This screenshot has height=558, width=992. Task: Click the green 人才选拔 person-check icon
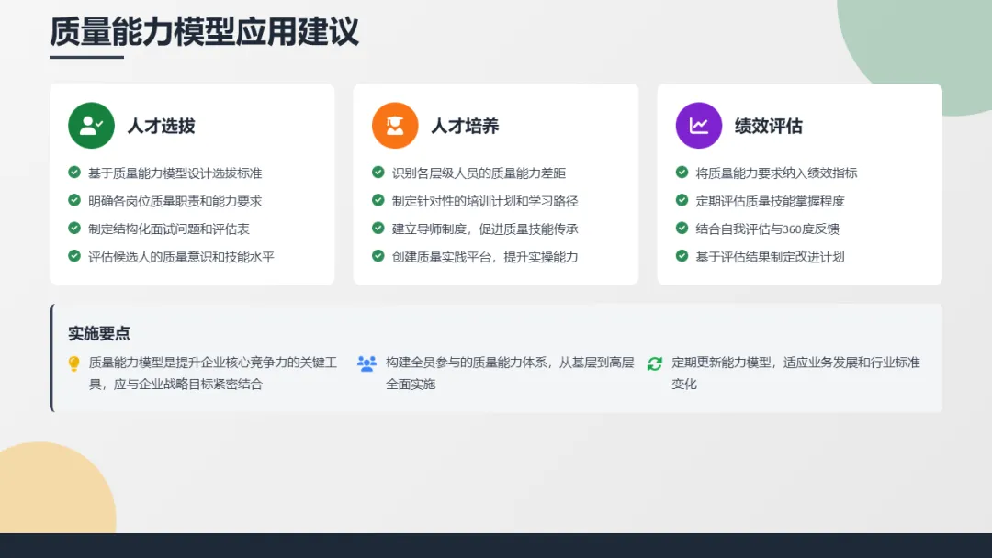(91, 126)
